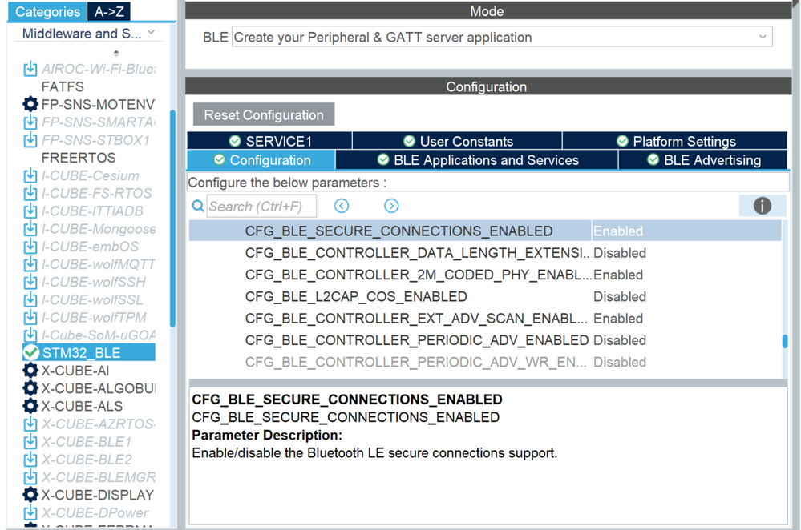Select CFG_BLE_CONTROLLER_EXT_ADV_SCAN row

485,319
